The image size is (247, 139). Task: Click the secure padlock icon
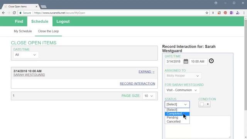click(20, 13)
